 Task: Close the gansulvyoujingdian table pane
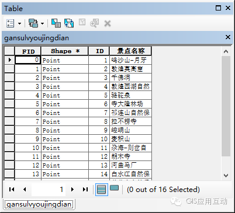[x=228, y=37]
